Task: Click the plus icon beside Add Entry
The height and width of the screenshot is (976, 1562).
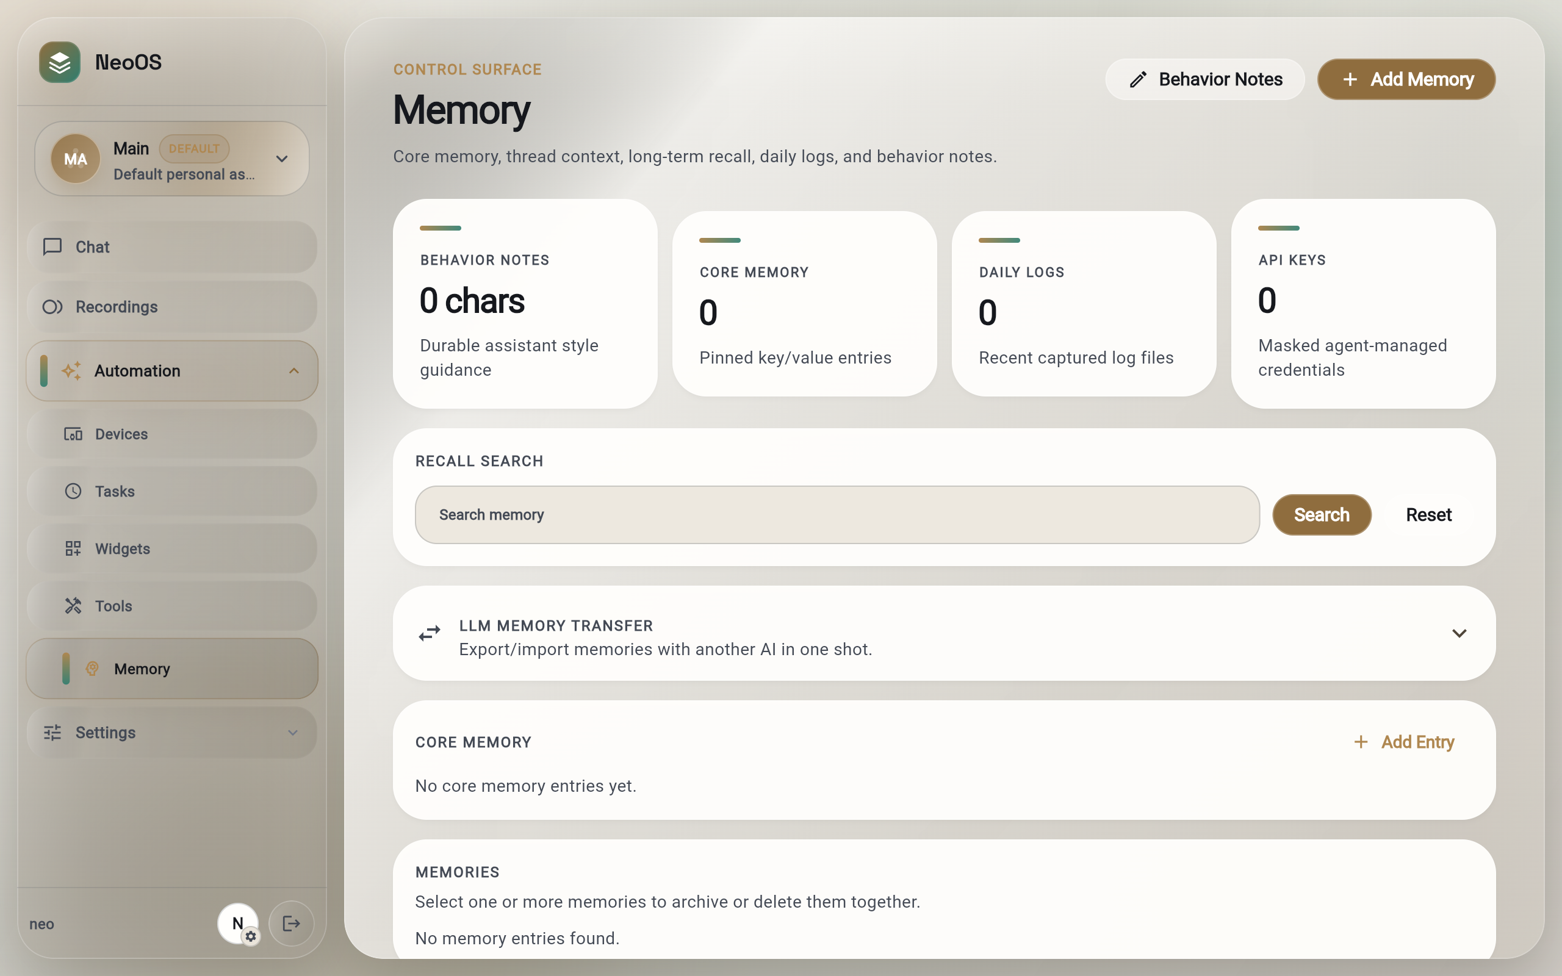Action: 1361,742
